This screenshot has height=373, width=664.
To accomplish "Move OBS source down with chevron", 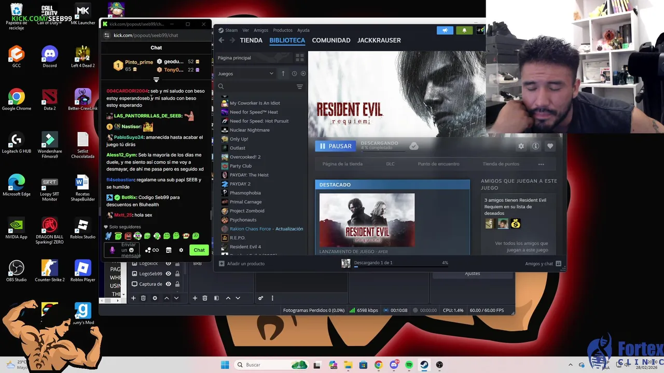I will click(176, 298).
